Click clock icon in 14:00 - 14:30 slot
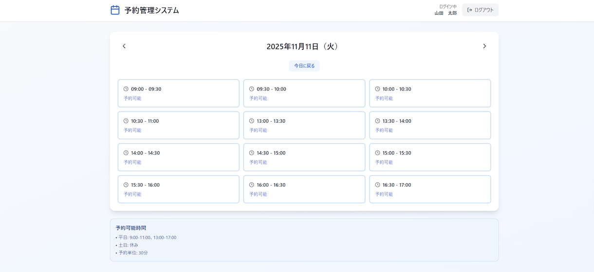The height and width of the screenshot is (272, 594). tap(126, 153)
